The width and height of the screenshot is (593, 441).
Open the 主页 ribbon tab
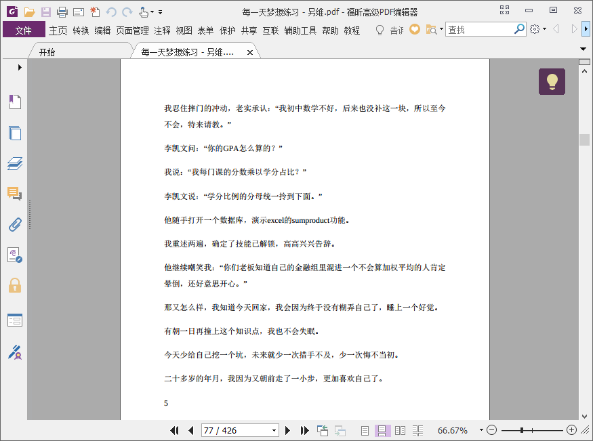[x=58, y=30]
